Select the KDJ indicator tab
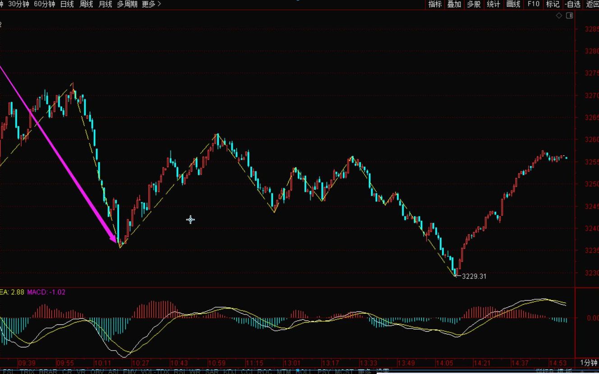Image resolution: width=599 pixels, height=374 pixels. click(x=230, y=372)
